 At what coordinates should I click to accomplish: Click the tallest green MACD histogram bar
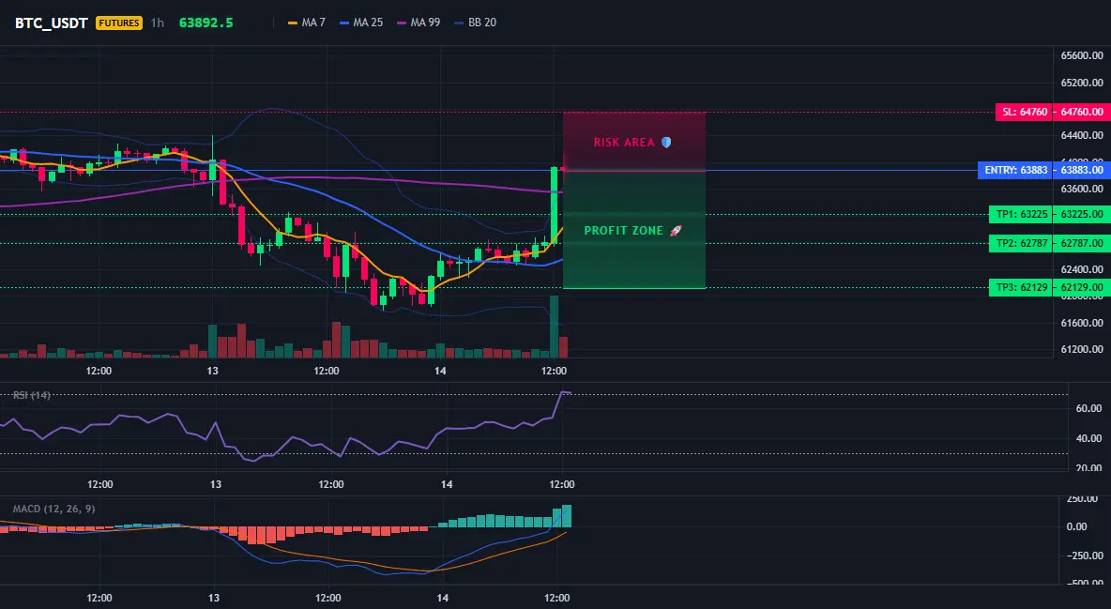point(567,516)
